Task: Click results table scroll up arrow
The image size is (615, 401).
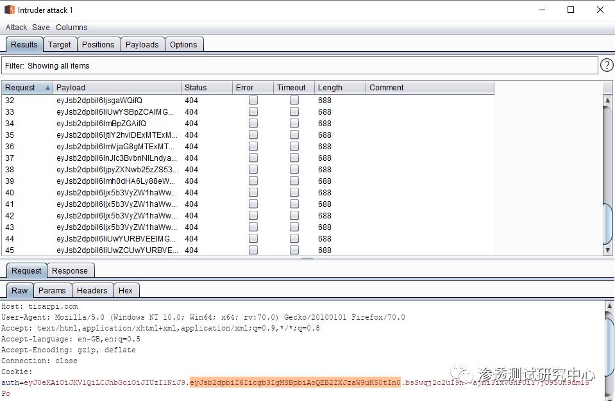Action: 609,101
